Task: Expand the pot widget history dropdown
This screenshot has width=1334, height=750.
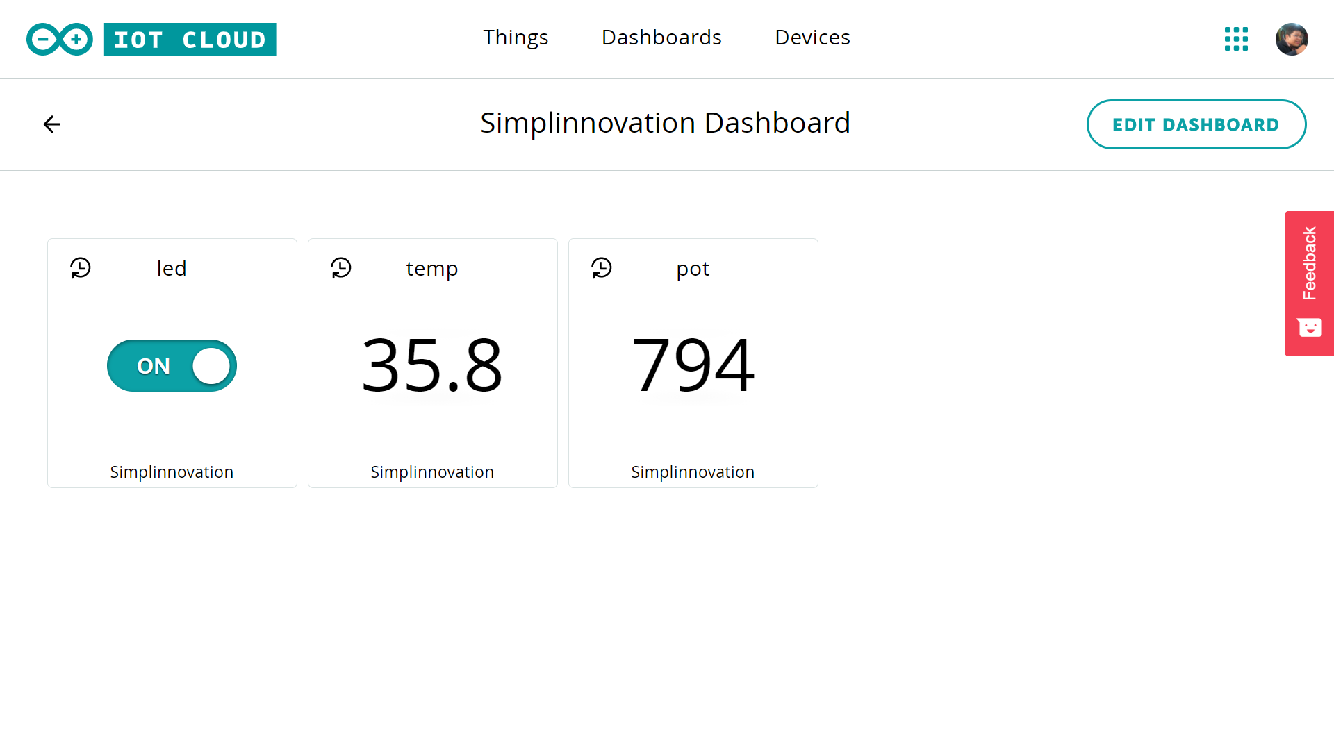Action: click(601, 267)
